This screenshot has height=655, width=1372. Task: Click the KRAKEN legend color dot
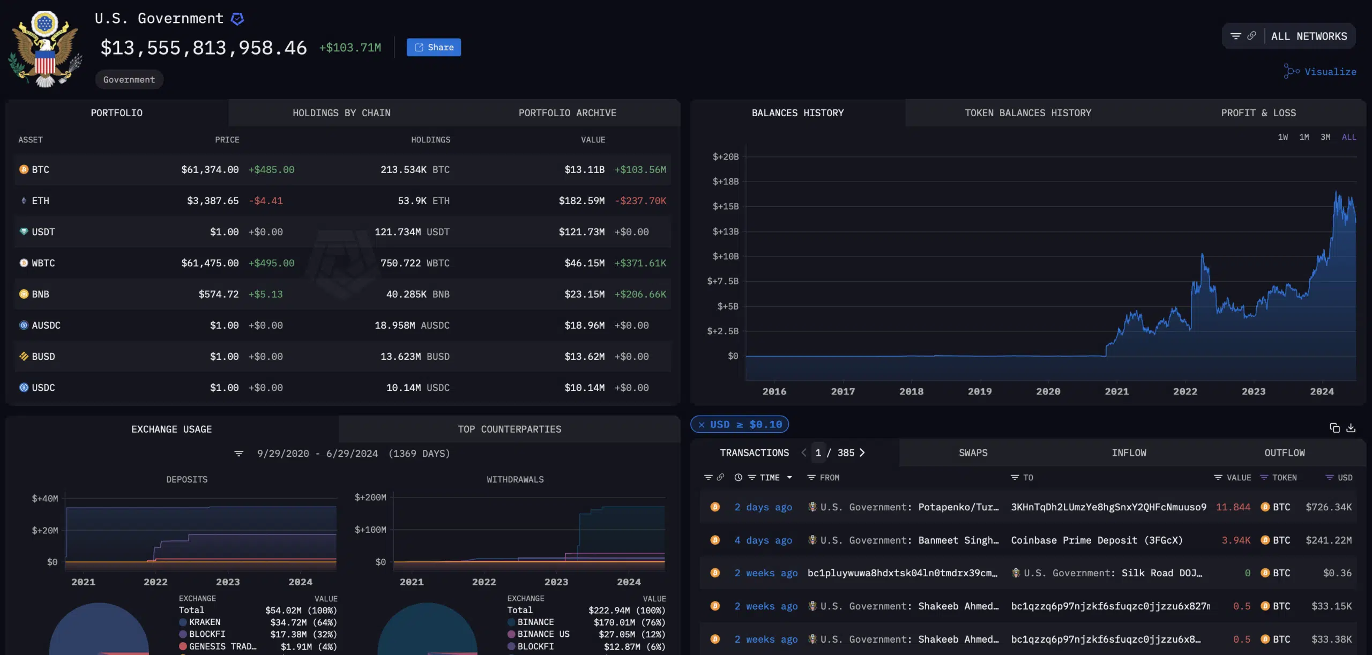pyautogui.click(x=183, y=622)
